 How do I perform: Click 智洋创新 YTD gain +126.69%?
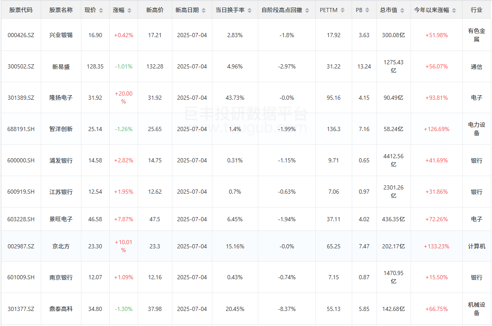436,129
